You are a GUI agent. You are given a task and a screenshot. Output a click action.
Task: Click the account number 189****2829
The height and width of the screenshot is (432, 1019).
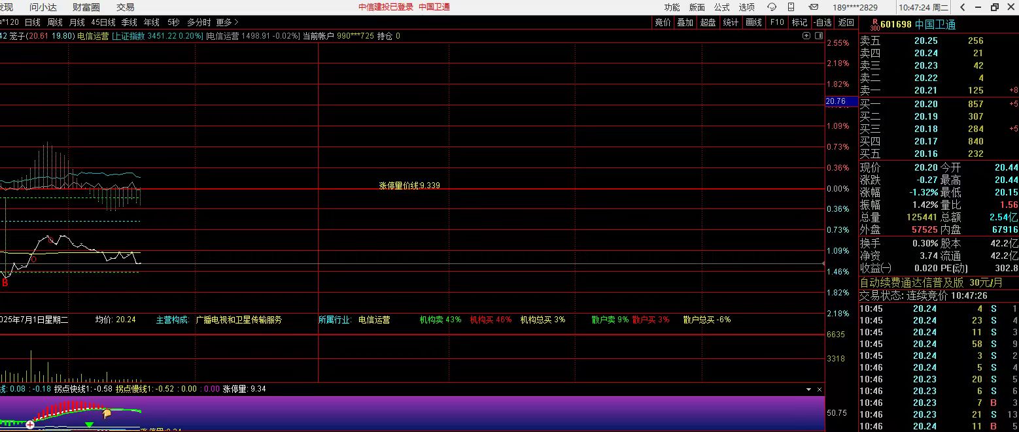(x=855, y=7)
